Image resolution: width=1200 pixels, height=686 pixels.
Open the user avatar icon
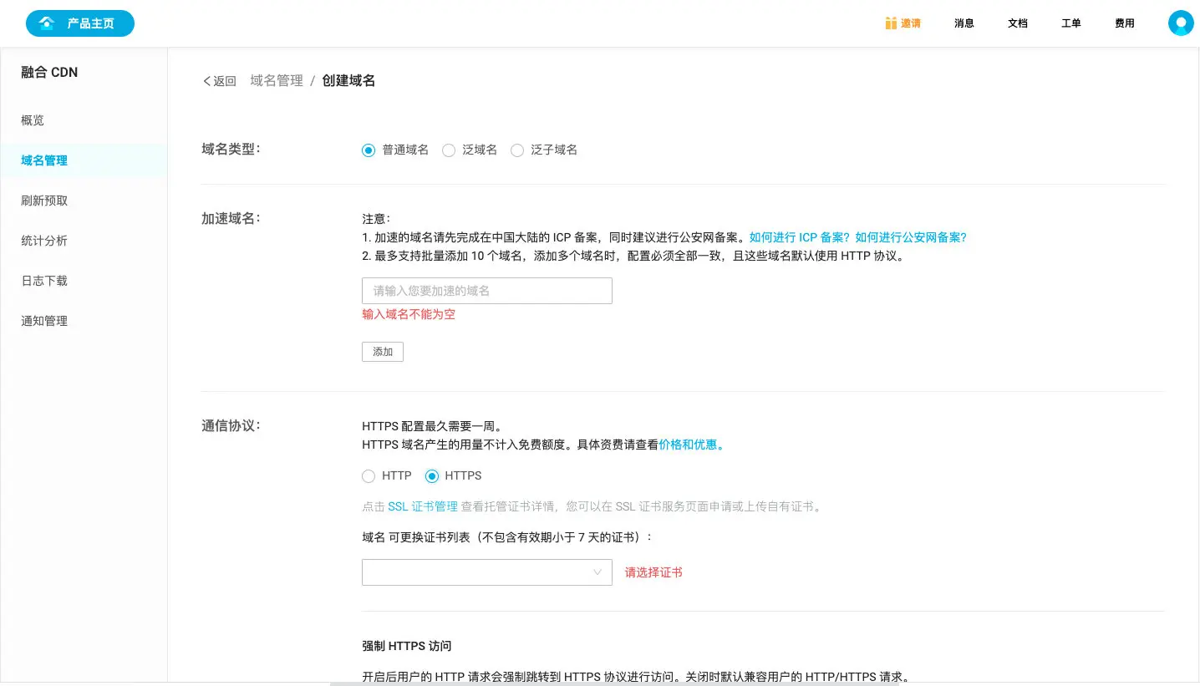pyautogui.click(x=1181, y=23)
